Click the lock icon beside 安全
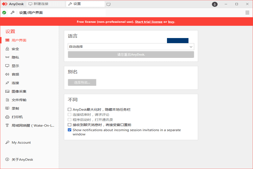The image size is (253, 169). click(x=7, y=49)
